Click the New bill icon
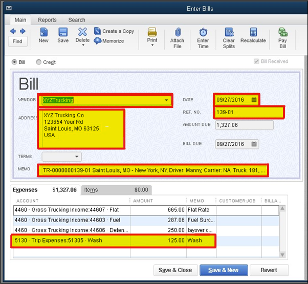 pos(43,32)
